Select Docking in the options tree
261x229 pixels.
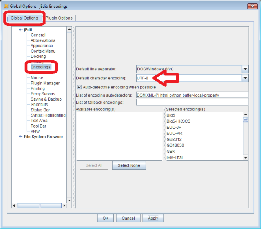[38, 56]
